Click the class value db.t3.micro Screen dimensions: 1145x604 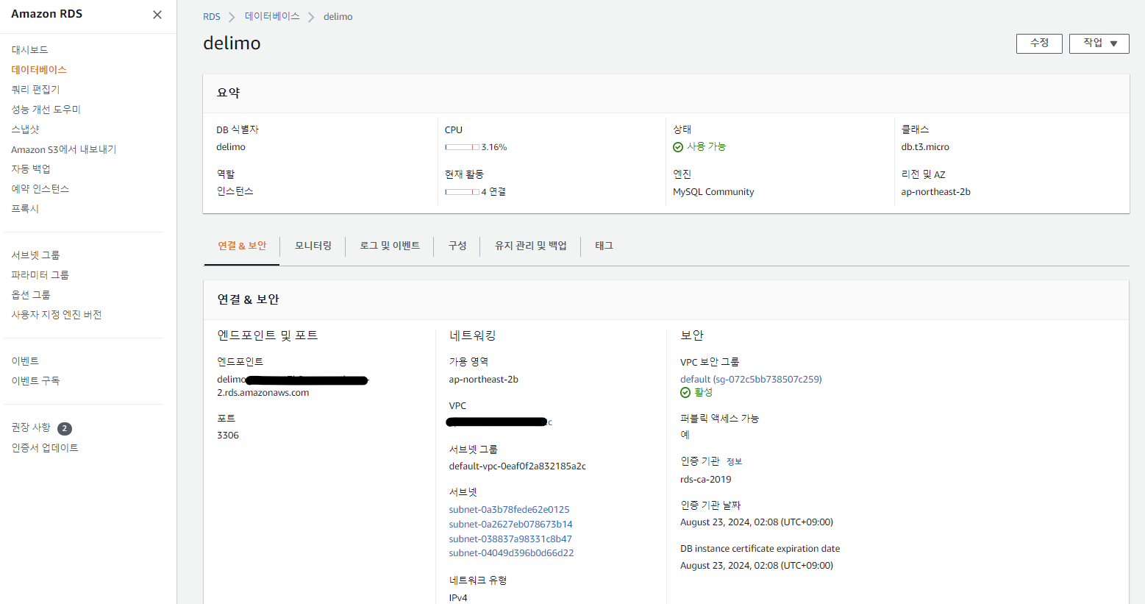coord(925,147)
